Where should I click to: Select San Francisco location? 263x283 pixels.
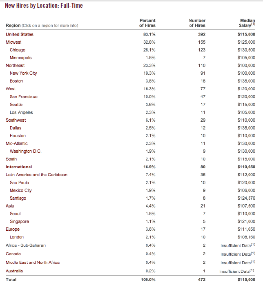coord(24,97)
